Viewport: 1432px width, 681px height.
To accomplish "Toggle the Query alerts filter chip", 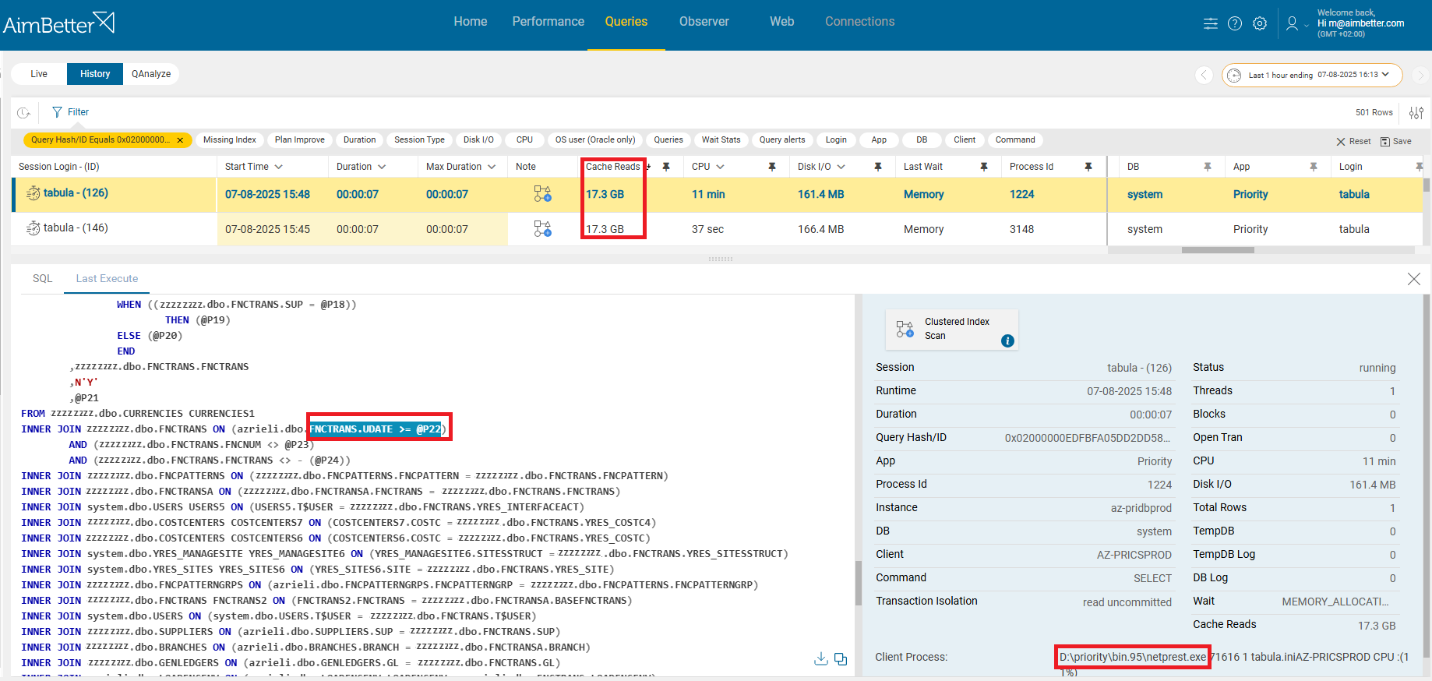I will (x=782, y=140).
